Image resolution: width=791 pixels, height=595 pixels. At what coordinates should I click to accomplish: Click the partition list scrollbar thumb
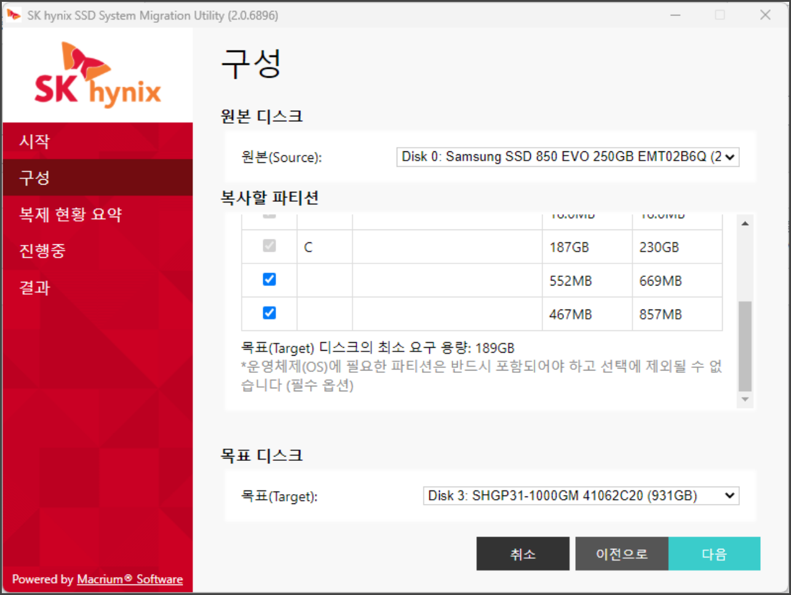point(745,346)
